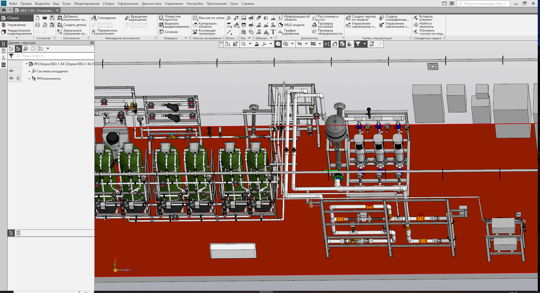
Task: Click the filter funnel in tree panel
Action: pyautogui.click(x=11, y=56)
